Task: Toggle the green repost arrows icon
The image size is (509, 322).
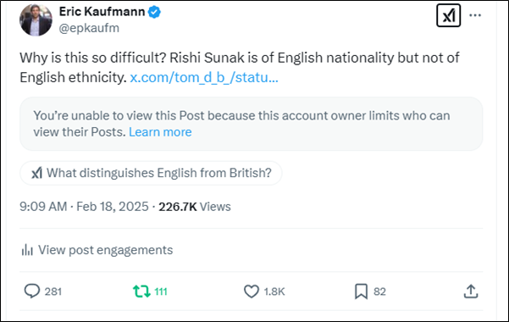Action: click(141, 291)
